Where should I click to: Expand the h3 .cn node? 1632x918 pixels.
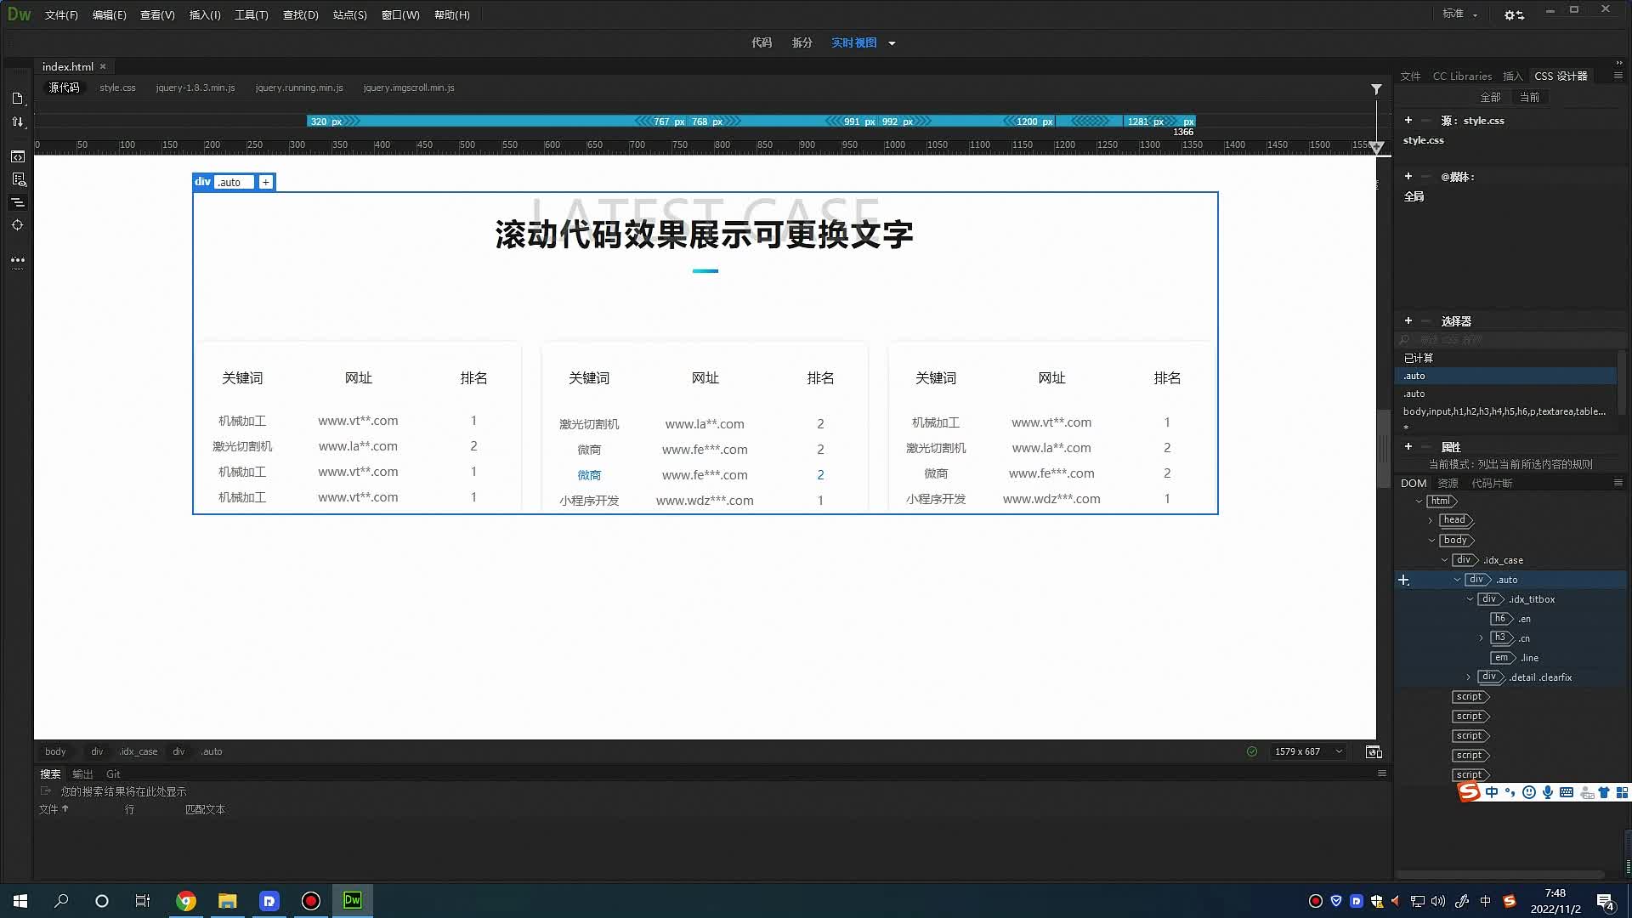1482,638
